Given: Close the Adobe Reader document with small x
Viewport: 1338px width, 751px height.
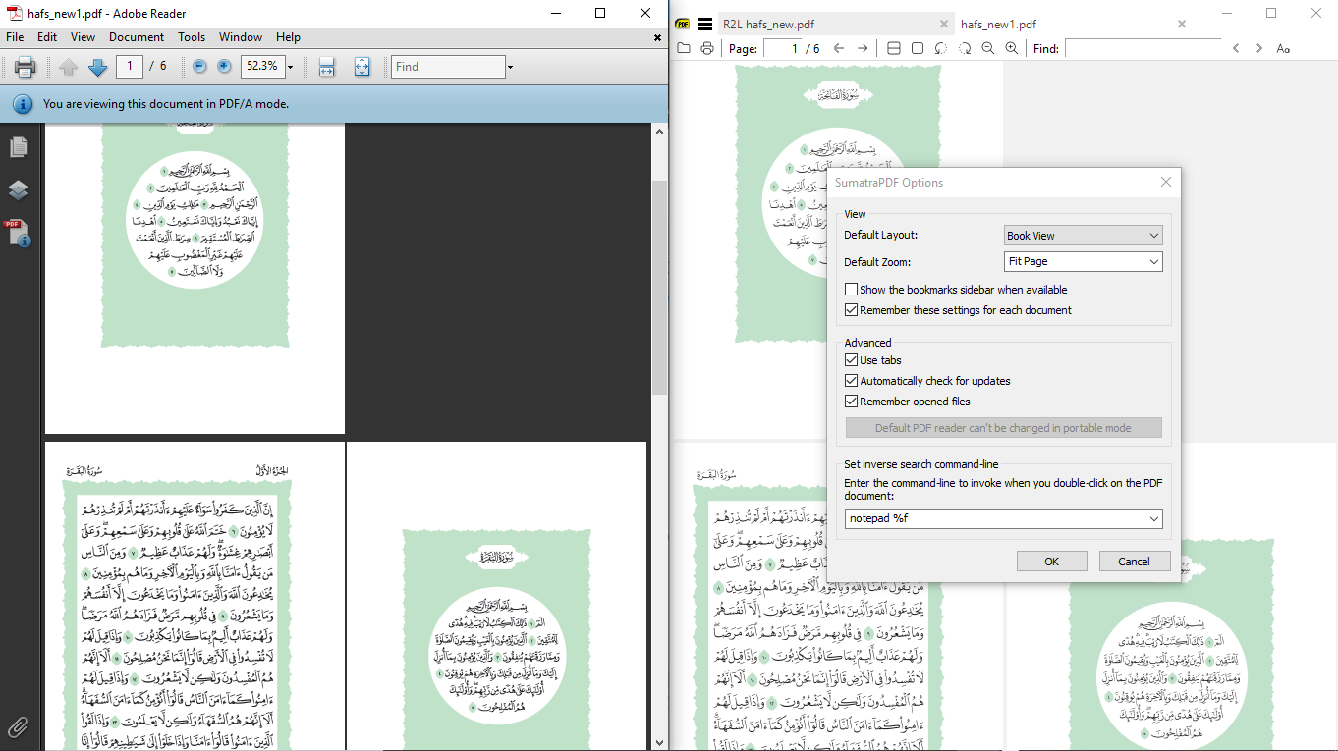Looking at the screenshot, I should [657, 37].
